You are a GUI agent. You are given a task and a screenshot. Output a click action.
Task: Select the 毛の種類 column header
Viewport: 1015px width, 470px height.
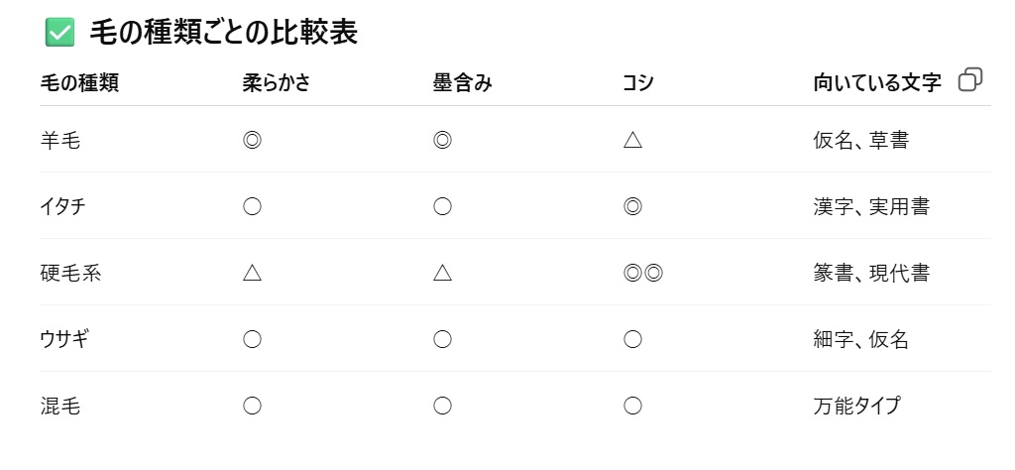pos(79,83)
